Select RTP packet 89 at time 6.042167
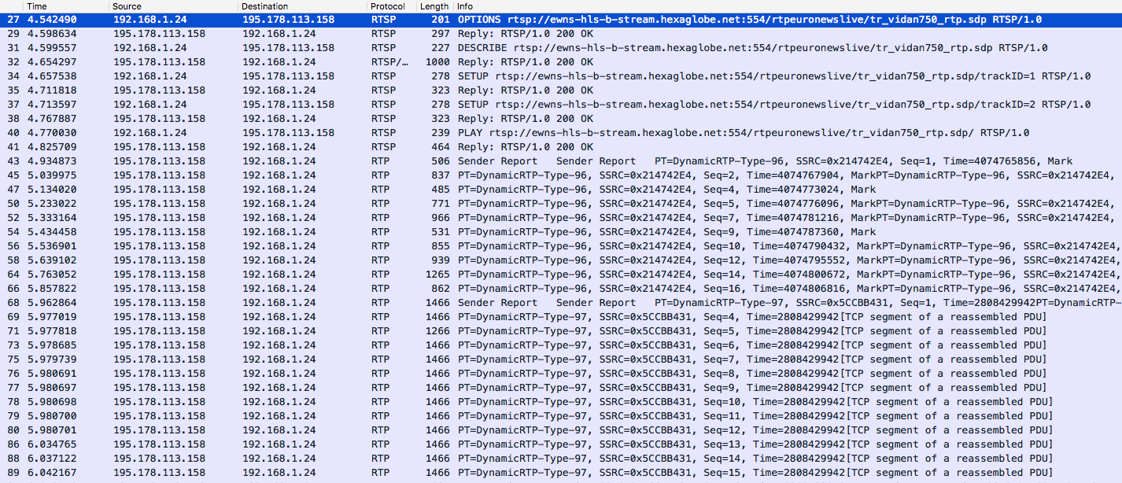This screenshot has height=483, width=1122. 561,473
